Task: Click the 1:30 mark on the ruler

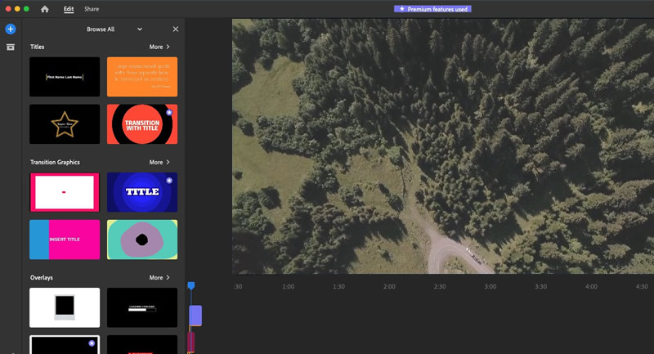Action: pyautogui.click(x=338, y=286)
